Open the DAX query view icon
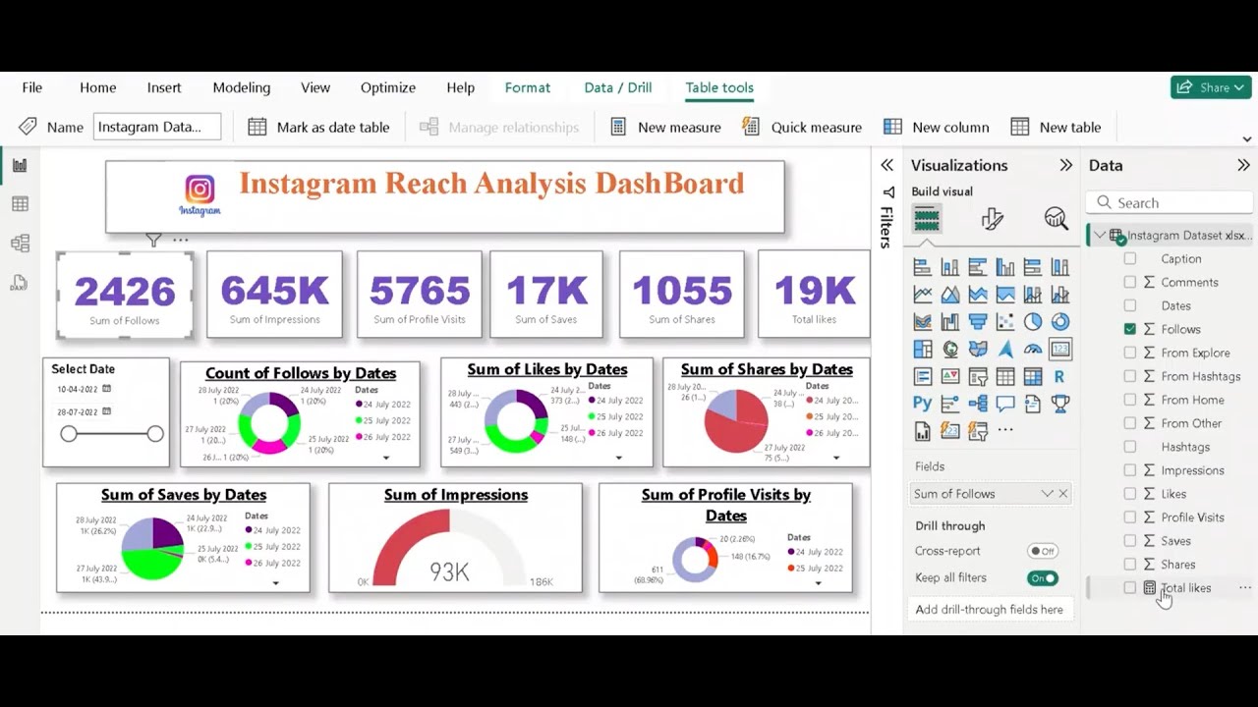This screenshot has height=707, width=1258. point(20,283)
